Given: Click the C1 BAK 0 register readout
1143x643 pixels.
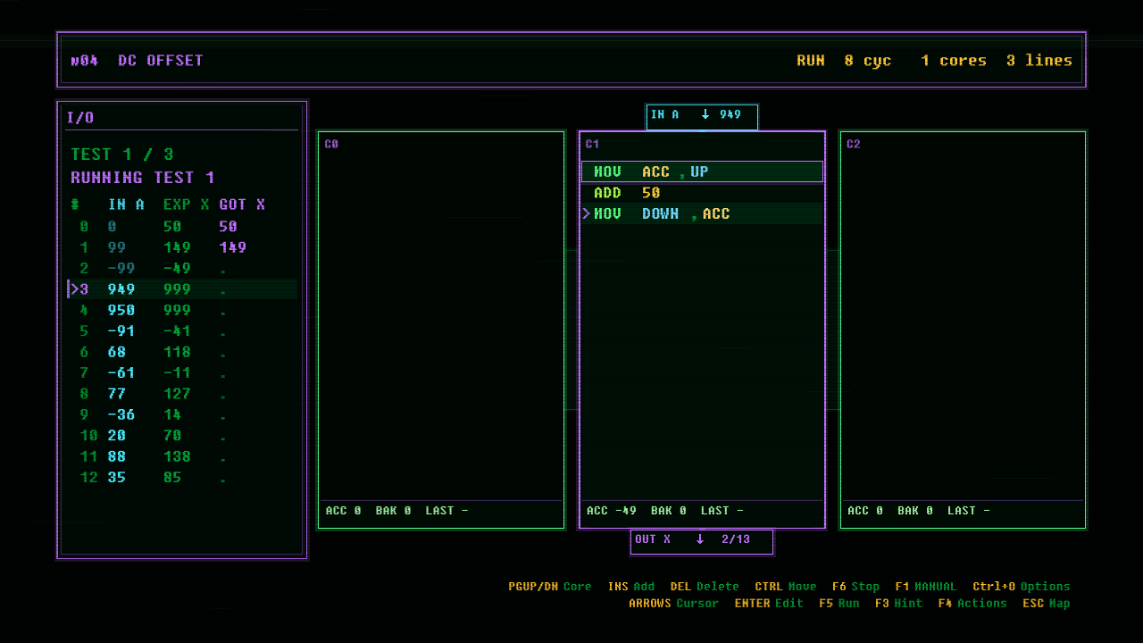Looking at the screenshot, I should click(x=669, y=511).
